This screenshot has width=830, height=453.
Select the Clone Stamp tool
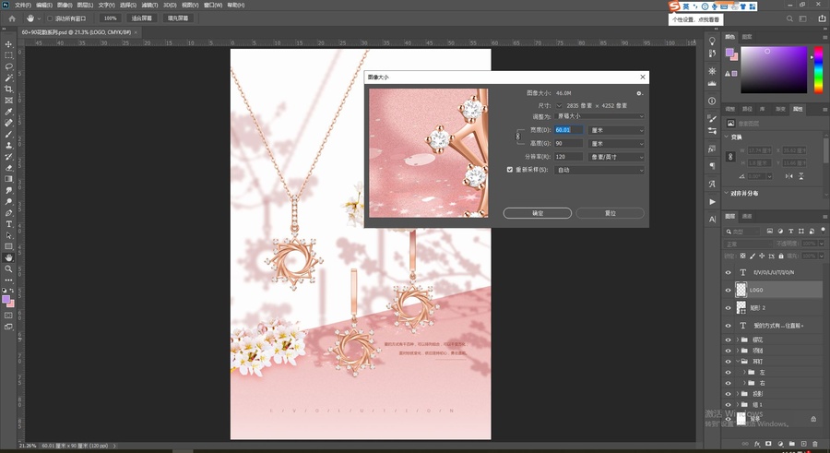[x=8, y=145]
